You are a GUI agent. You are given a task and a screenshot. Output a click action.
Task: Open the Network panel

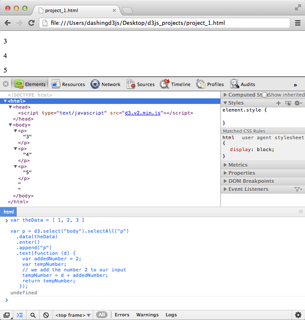pos(105,84)
